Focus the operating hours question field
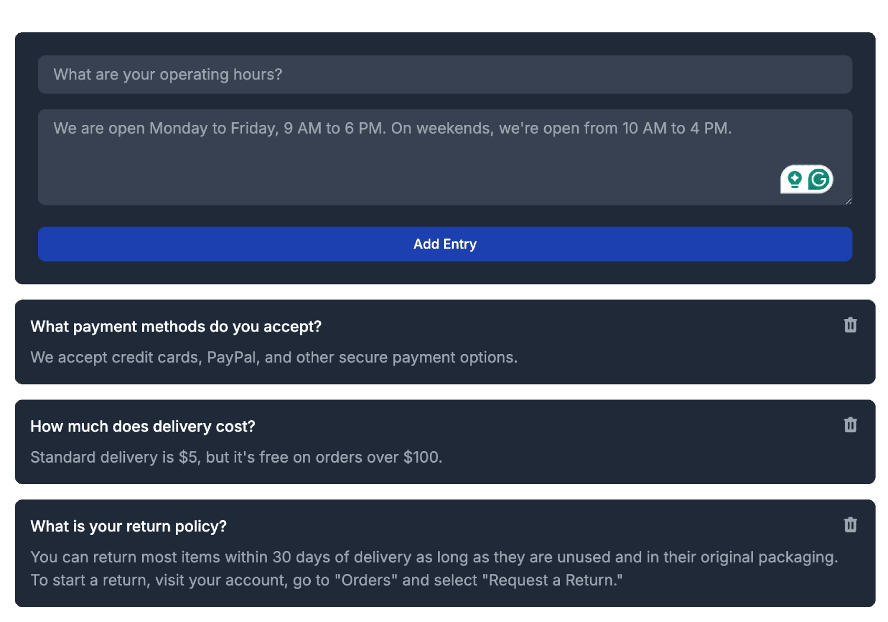This screenshot has width=888, height=622. click(445, 75)
